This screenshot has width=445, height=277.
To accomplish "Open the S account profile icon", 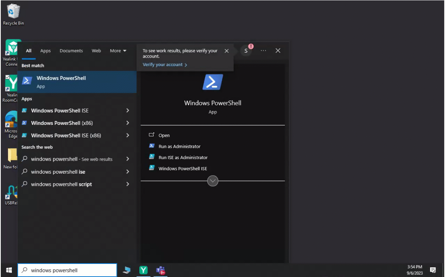I will tap(246, 51).
